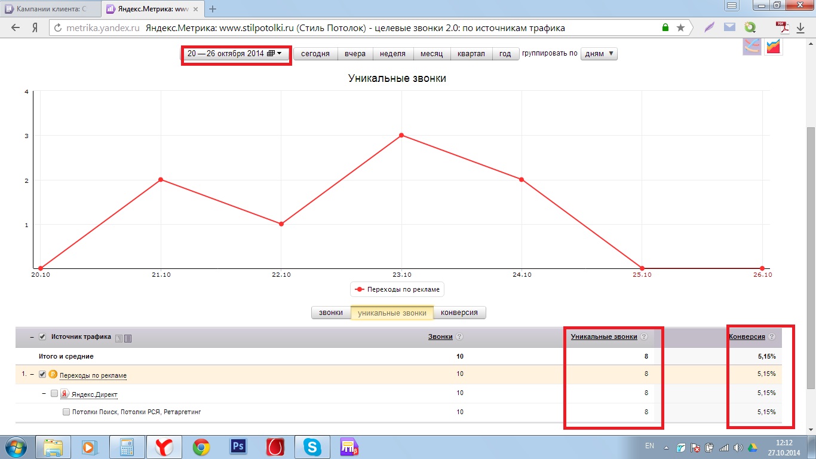Check the Яндекс.Директ row checkbox
The height and width of the screenshot is (459, 816).
54,394
